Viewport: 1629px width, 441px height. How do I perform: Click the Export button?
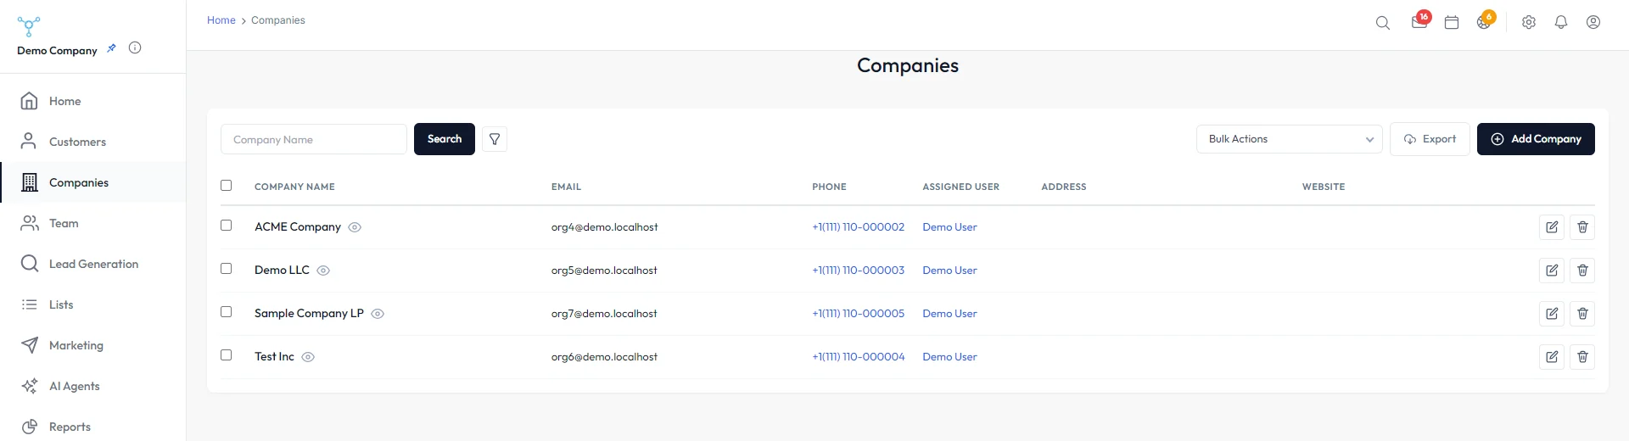[x=1430, y=139]
